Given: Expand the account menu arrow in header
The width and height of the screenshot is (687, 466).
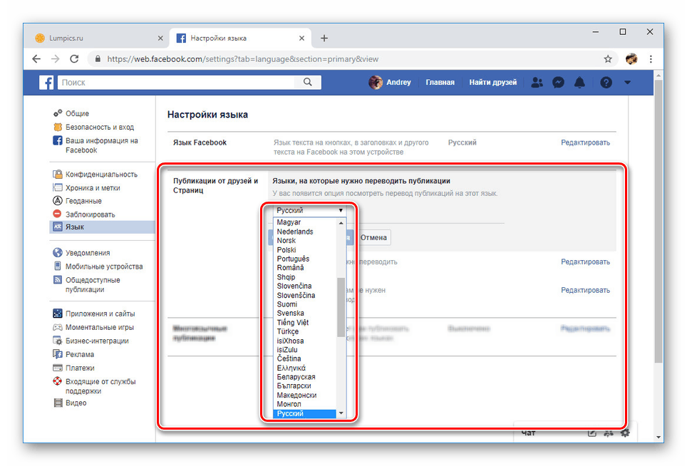Looking at the screenshot, I should pos(627,83).
